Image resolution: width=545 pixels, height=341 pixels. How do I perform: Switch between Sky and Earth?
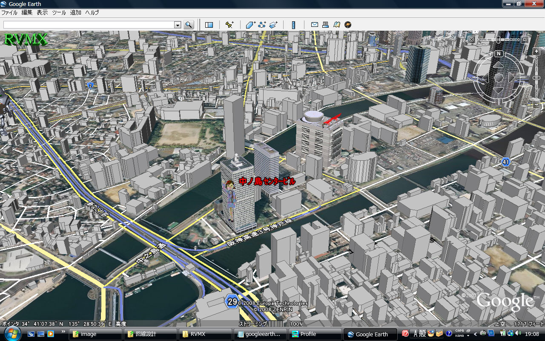pos(348,25)
